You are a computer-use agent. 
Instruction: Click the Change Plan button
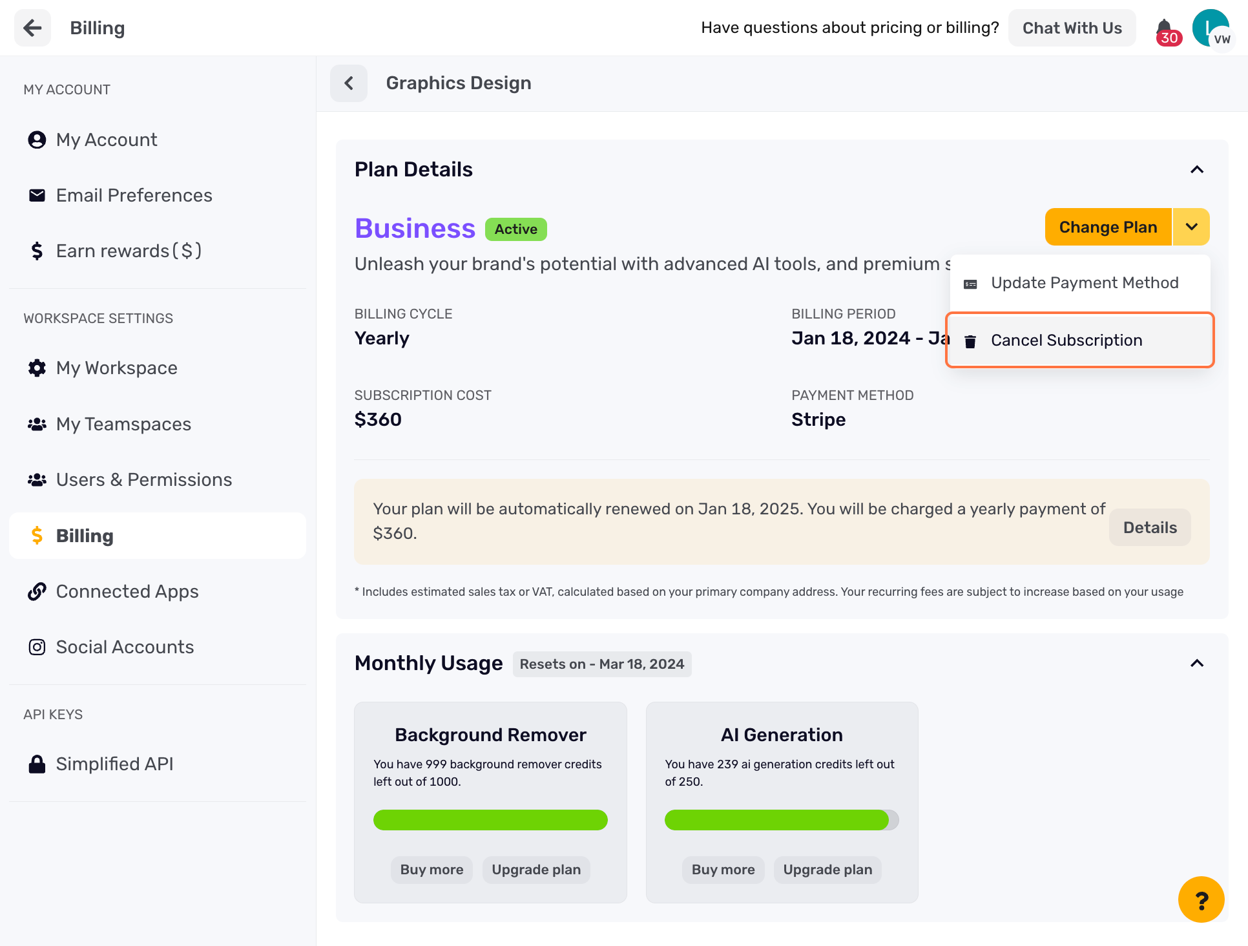pyautogui.click(x=1108, y=227)
